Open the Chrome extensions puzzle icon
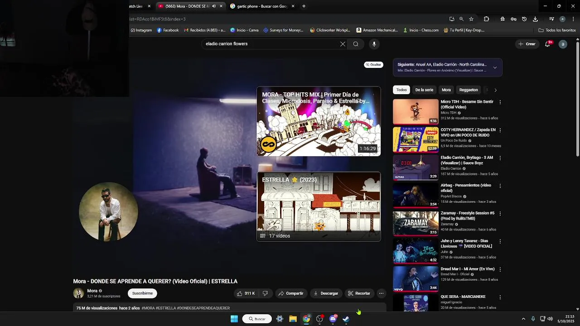The height and width of the screenshot is (326, 580). pyautogui.click(x=486, y=19)
